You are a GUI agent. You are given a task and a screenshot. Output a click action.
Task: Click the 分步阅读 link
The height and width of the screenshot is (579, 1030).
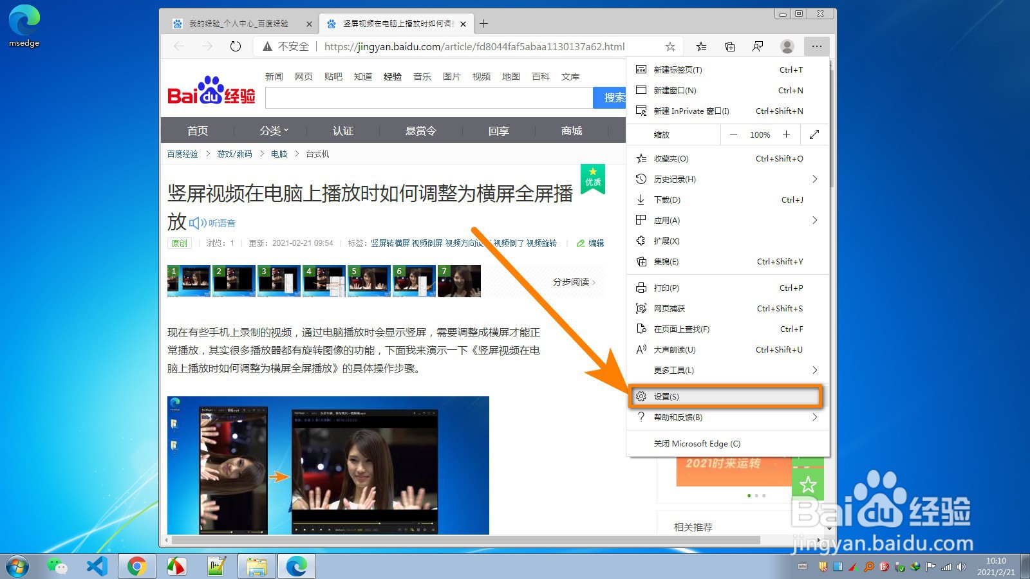point(574,282)
